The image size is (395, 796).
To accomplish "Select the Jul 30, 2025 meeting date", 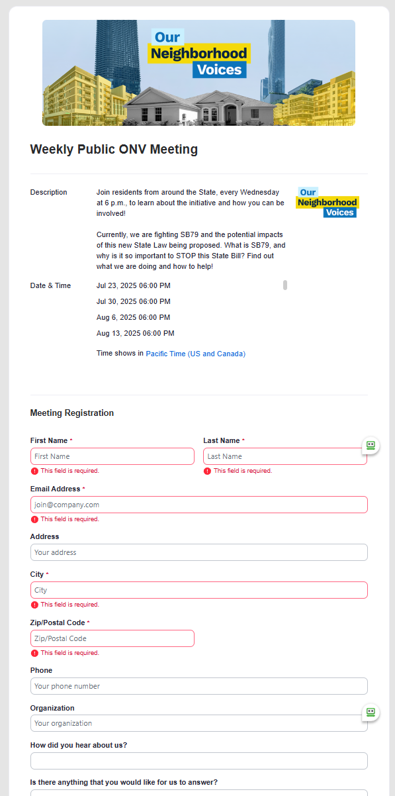I will coord(135,301).
